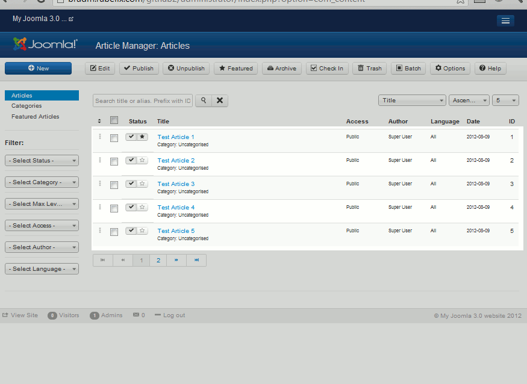Open the Test Article 5 link

coord(176,231)
